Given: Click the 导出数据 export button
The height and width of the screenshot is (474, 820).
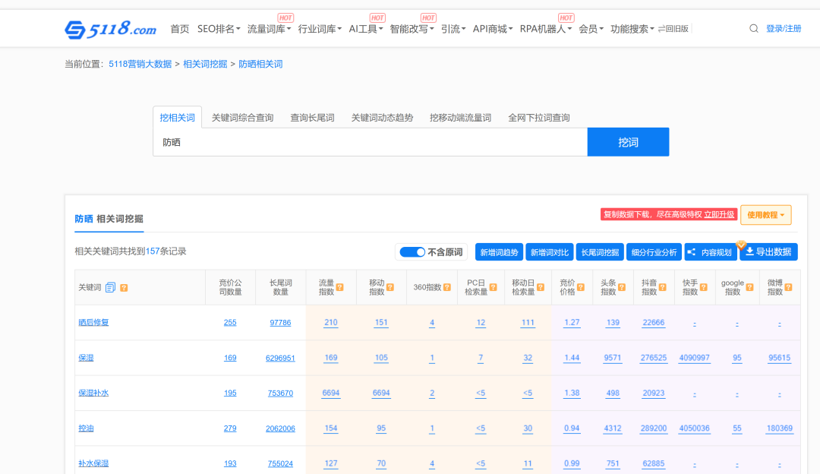Looking at the screenshot, I should (768, 252).
